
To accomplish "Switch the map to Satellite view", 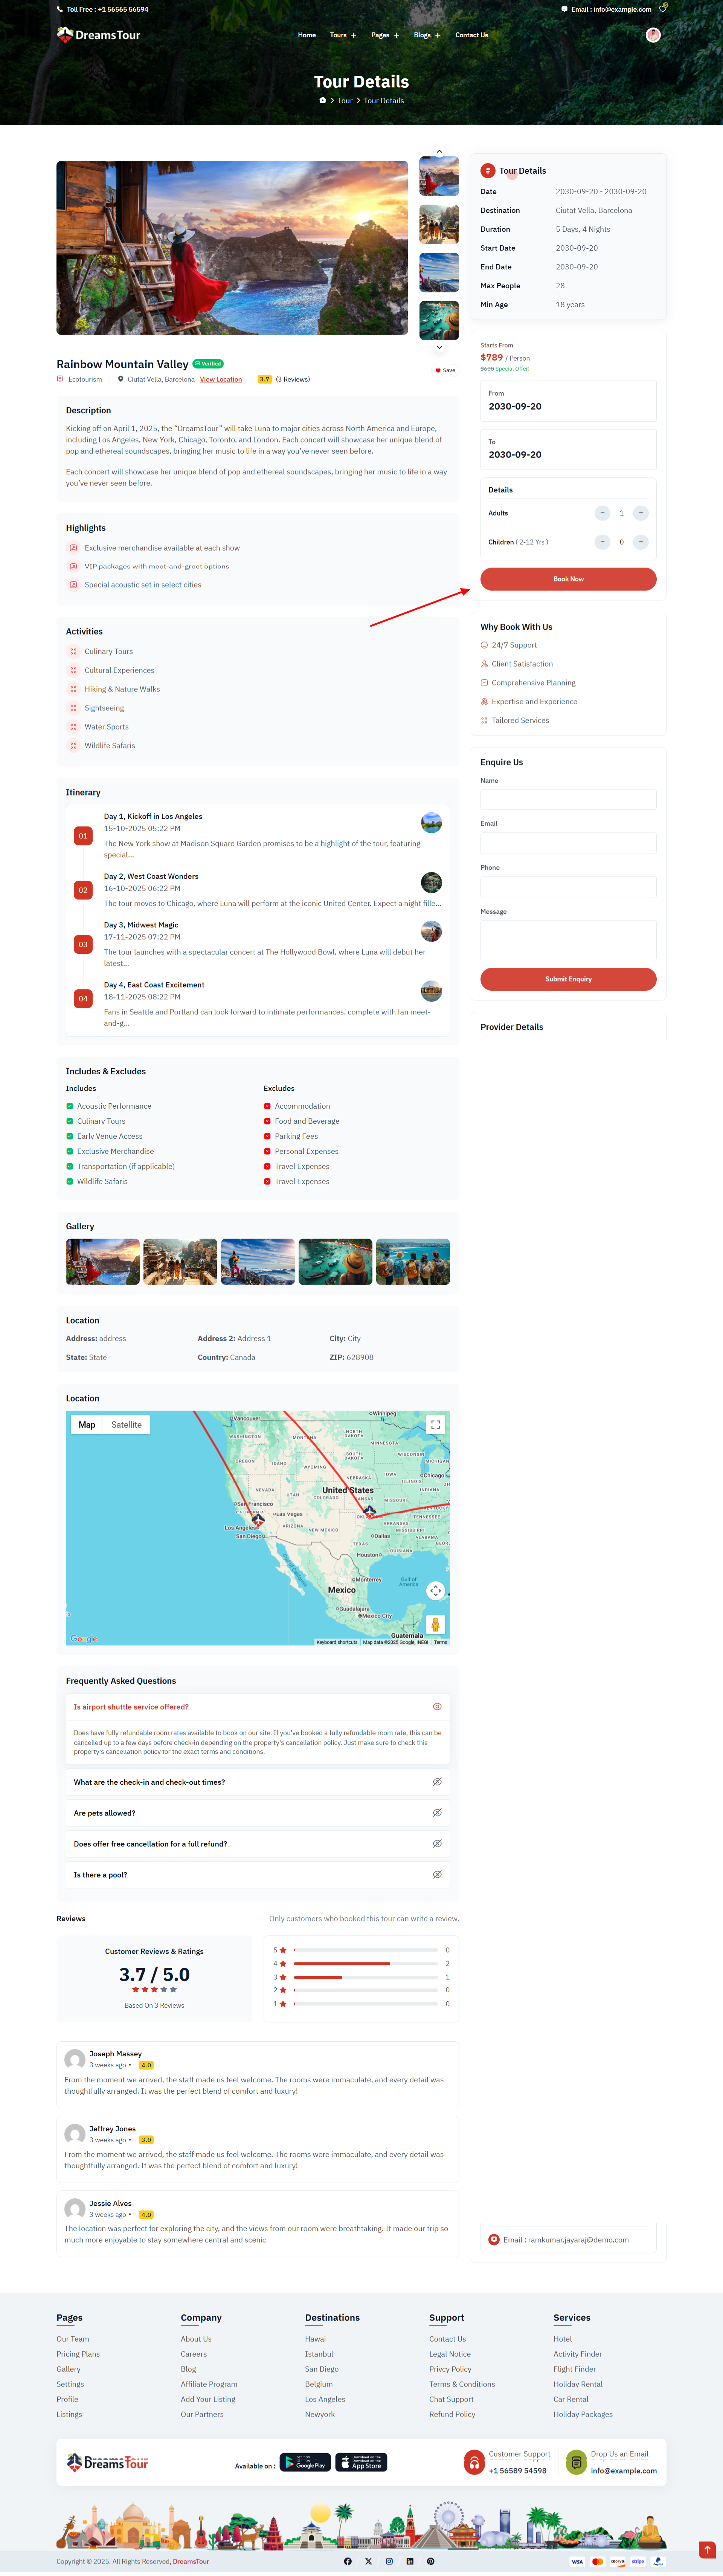I will (127, 1424).
